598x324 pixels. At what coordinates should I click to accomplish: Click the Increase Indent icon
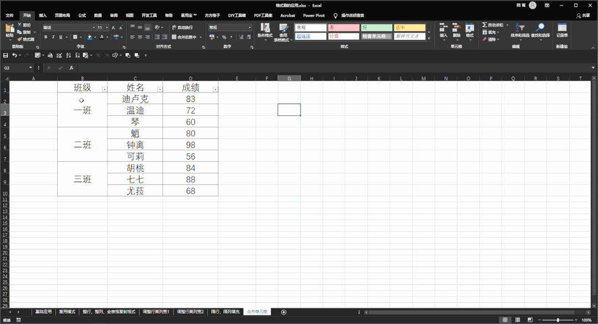click(x=165, y=37)
